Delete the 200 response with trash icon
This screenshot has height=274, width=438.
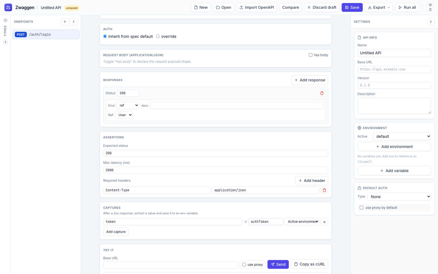pos(322,93)
